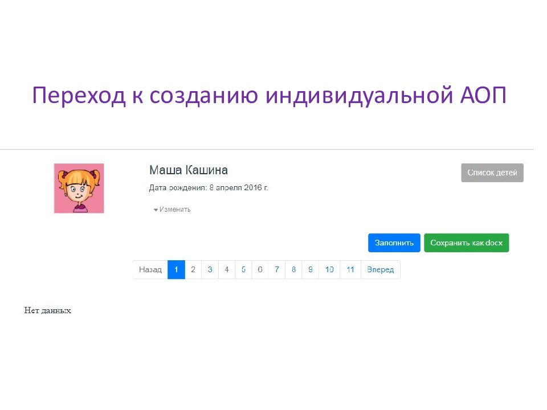
Task: Click the Дата рождения text line
Action: (209, 187)
